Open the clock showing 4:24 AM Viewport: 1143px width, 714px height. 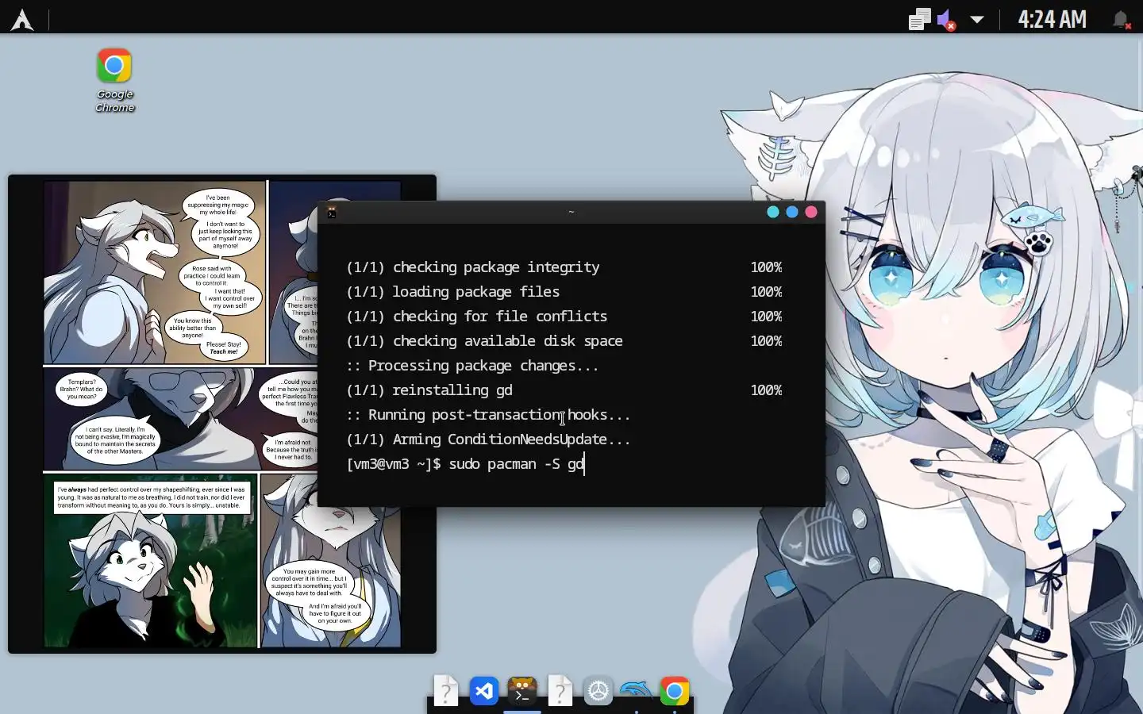click(1052, 19)
